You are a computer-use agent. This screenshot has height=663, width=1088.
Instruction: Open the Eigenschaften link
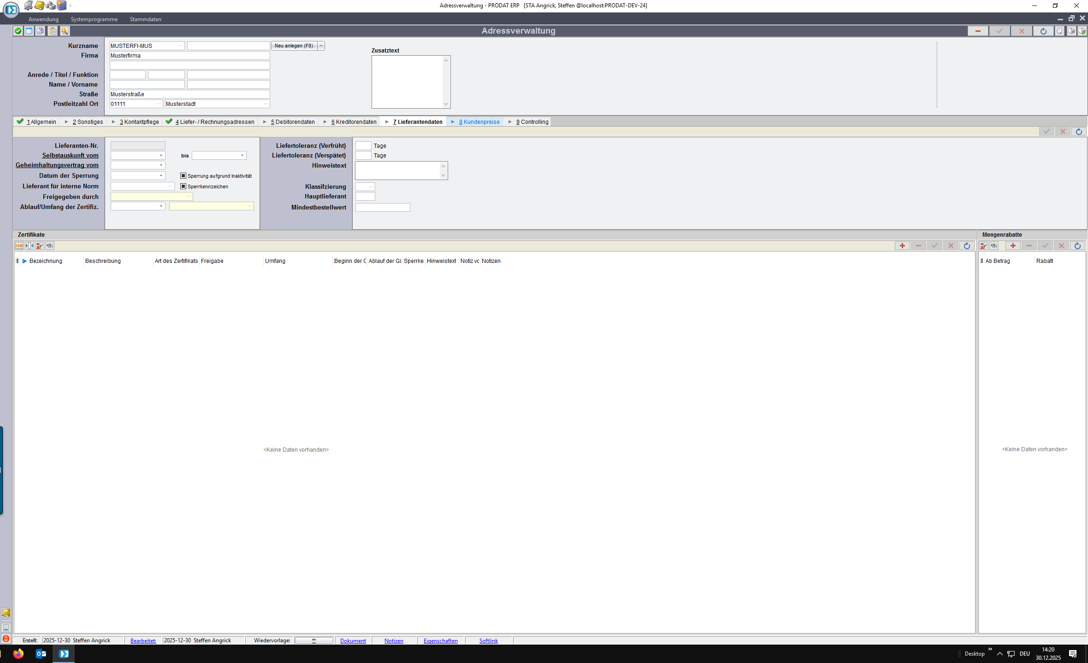[440, 640]
